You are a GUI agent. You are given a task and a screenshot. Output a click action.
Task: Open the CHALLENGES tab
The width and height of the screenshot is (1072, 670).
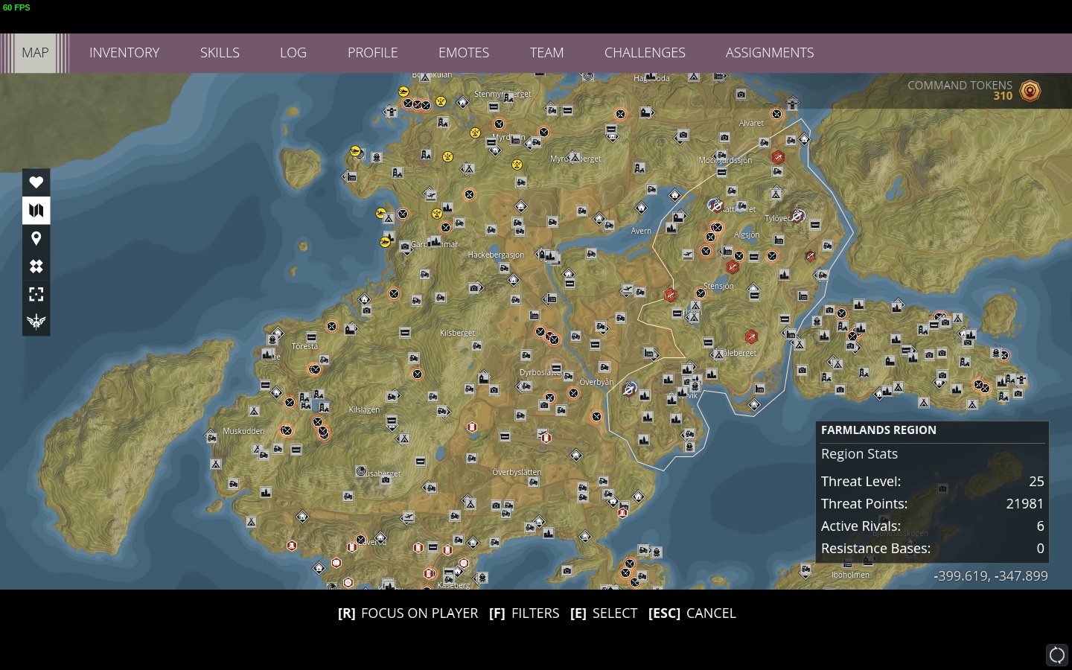645,53
